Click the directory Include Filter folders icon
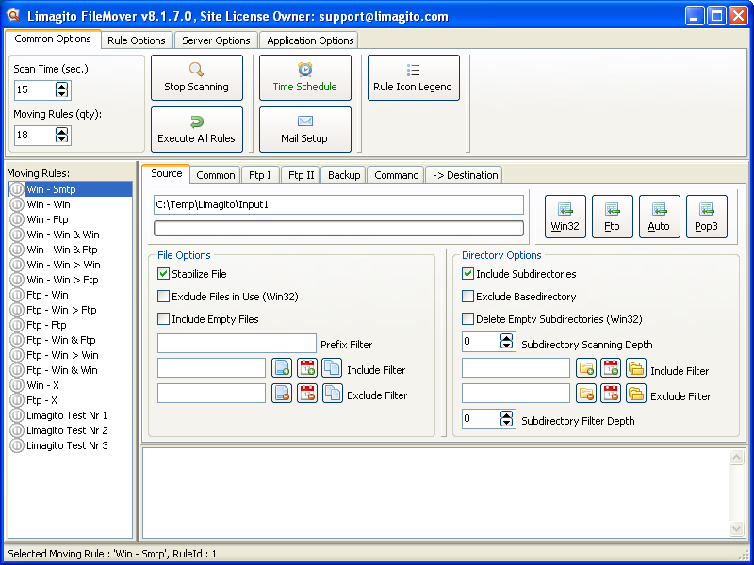The height and width of the screenshot is (565, 754). click(636, 368)
